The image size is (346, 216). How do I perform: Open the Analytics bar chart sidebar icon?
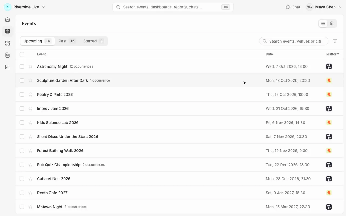tap(8, 67)
